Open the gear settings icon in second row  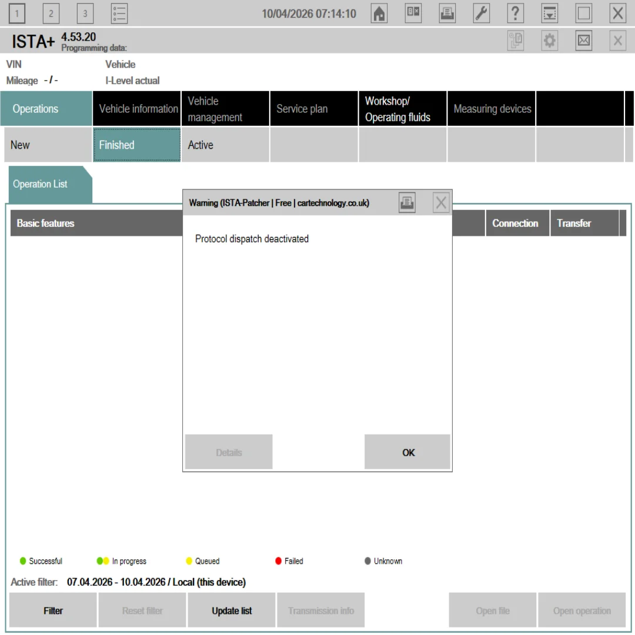[x=550, y=41]
